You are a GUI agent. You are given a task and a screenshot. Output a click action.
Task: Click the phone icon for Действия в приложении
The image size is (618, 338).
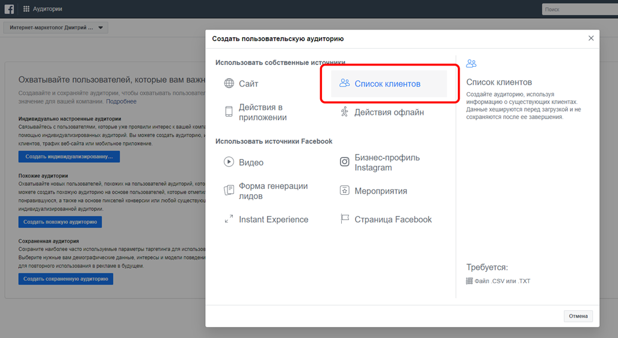(x=229, y=111)
